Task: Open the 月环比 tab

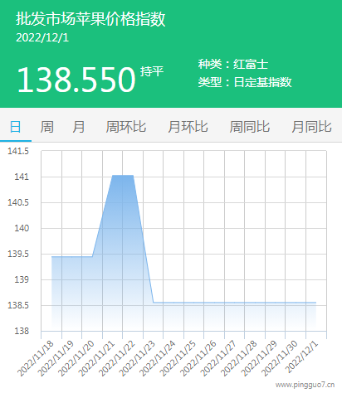Action: point(188,127)
